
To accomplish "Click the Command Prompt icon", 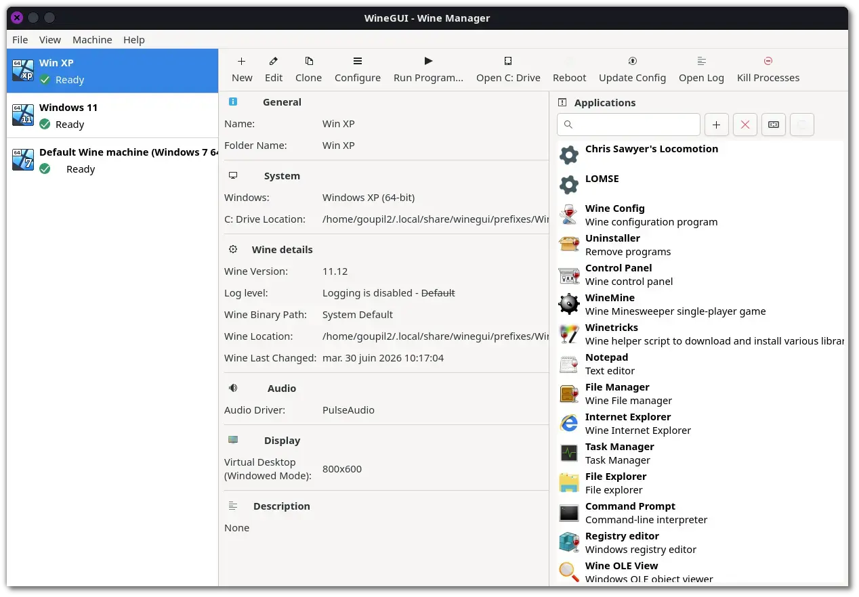I will click(x=569, y=512).
